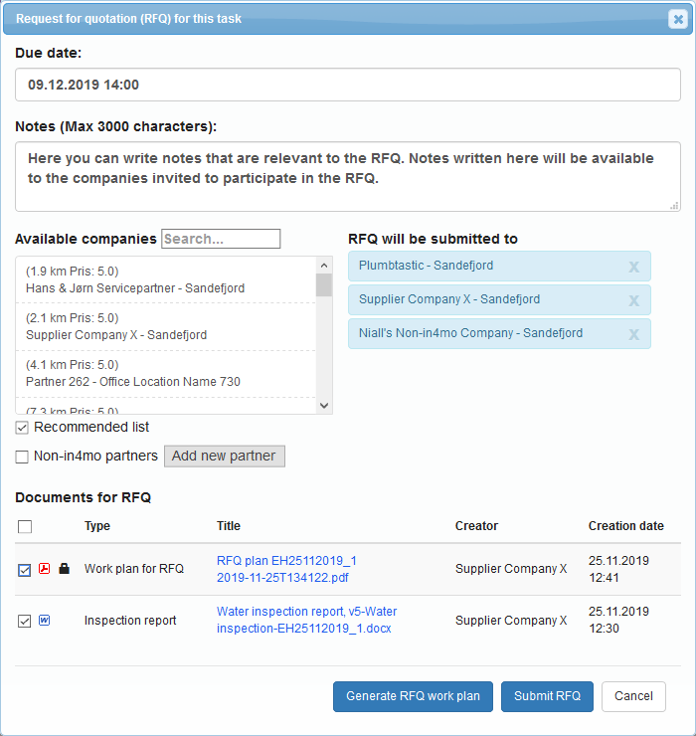Tick the select-all documents header checkbox
Screen dimensions: 696x736
(25, 527)
